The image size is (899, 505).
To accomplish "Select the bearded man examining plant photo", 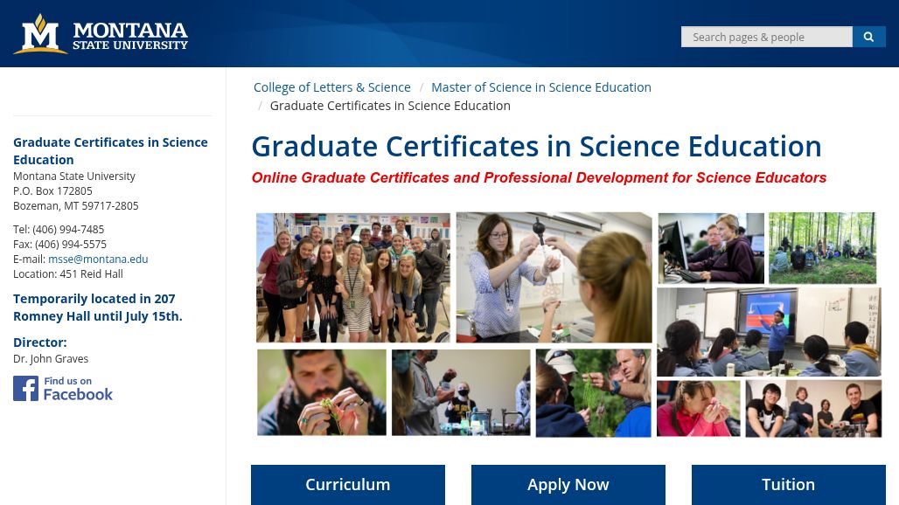I will tap(321, 392).
